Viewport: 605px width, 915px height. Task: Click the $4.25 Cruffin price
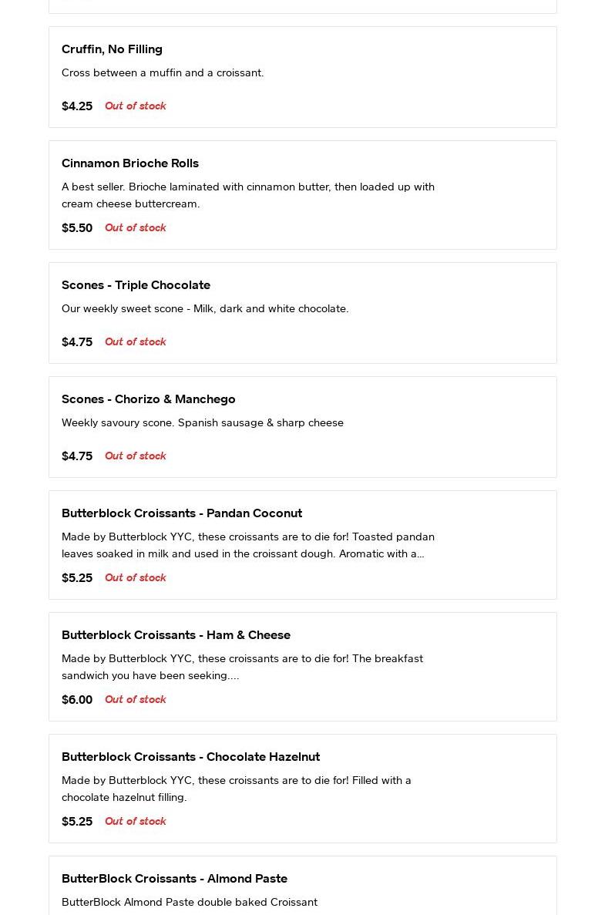pyautogui.click(x=77, y=106)
